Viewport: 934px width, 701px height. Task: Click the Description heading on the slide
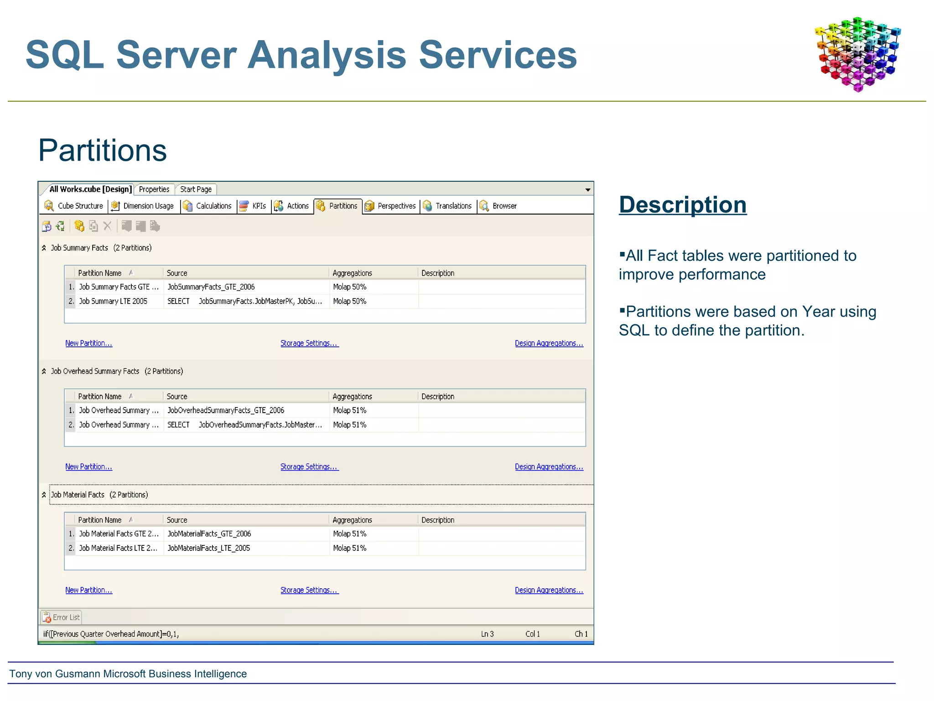(683, 204)
